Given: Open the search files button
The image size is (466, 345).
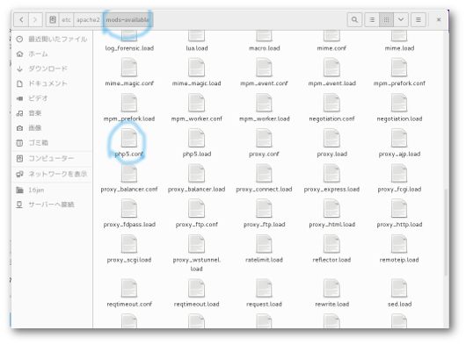Looking at the screenshot, I should [x=354, y=20].
